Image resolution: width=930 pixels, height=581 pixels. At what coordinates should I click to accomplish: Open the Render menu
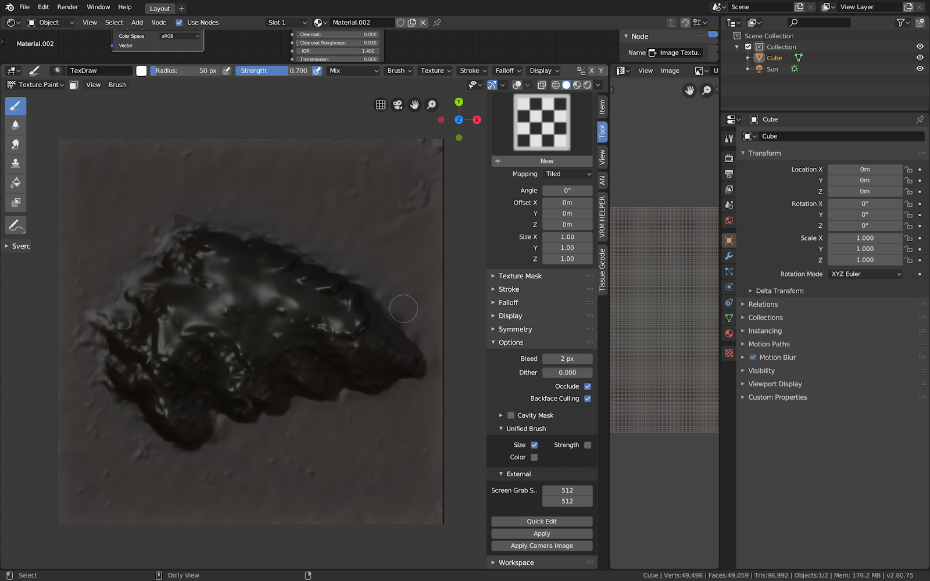click(x=67, y=7)
